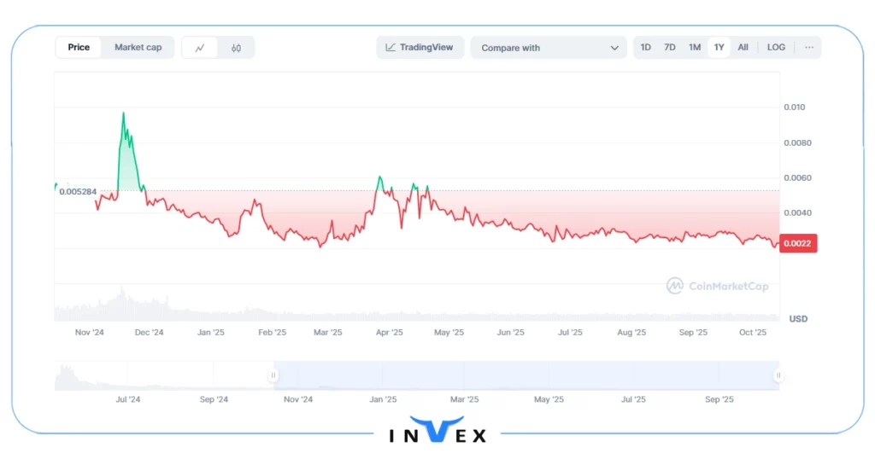The height and width of the screenshot is (459, 875).
Task: Toggle LOG scale on the chart
Action: click(776, 48)
